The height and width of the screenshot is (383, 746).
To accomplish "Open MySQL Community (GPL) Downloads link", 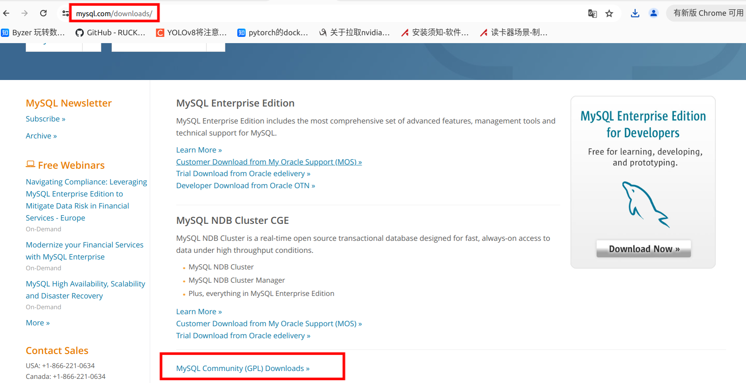I will point(243,368).
